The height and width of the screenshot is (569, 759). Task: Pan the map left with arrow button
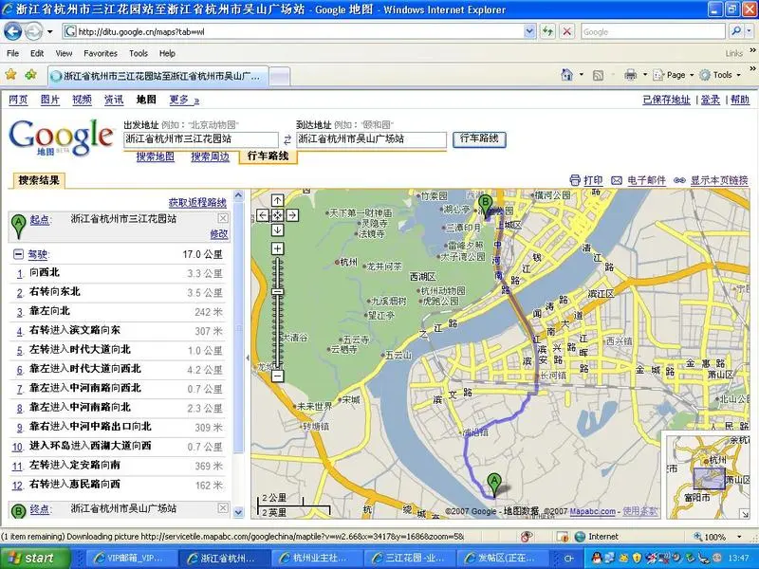pyautogui.click(x=263, y=215)
